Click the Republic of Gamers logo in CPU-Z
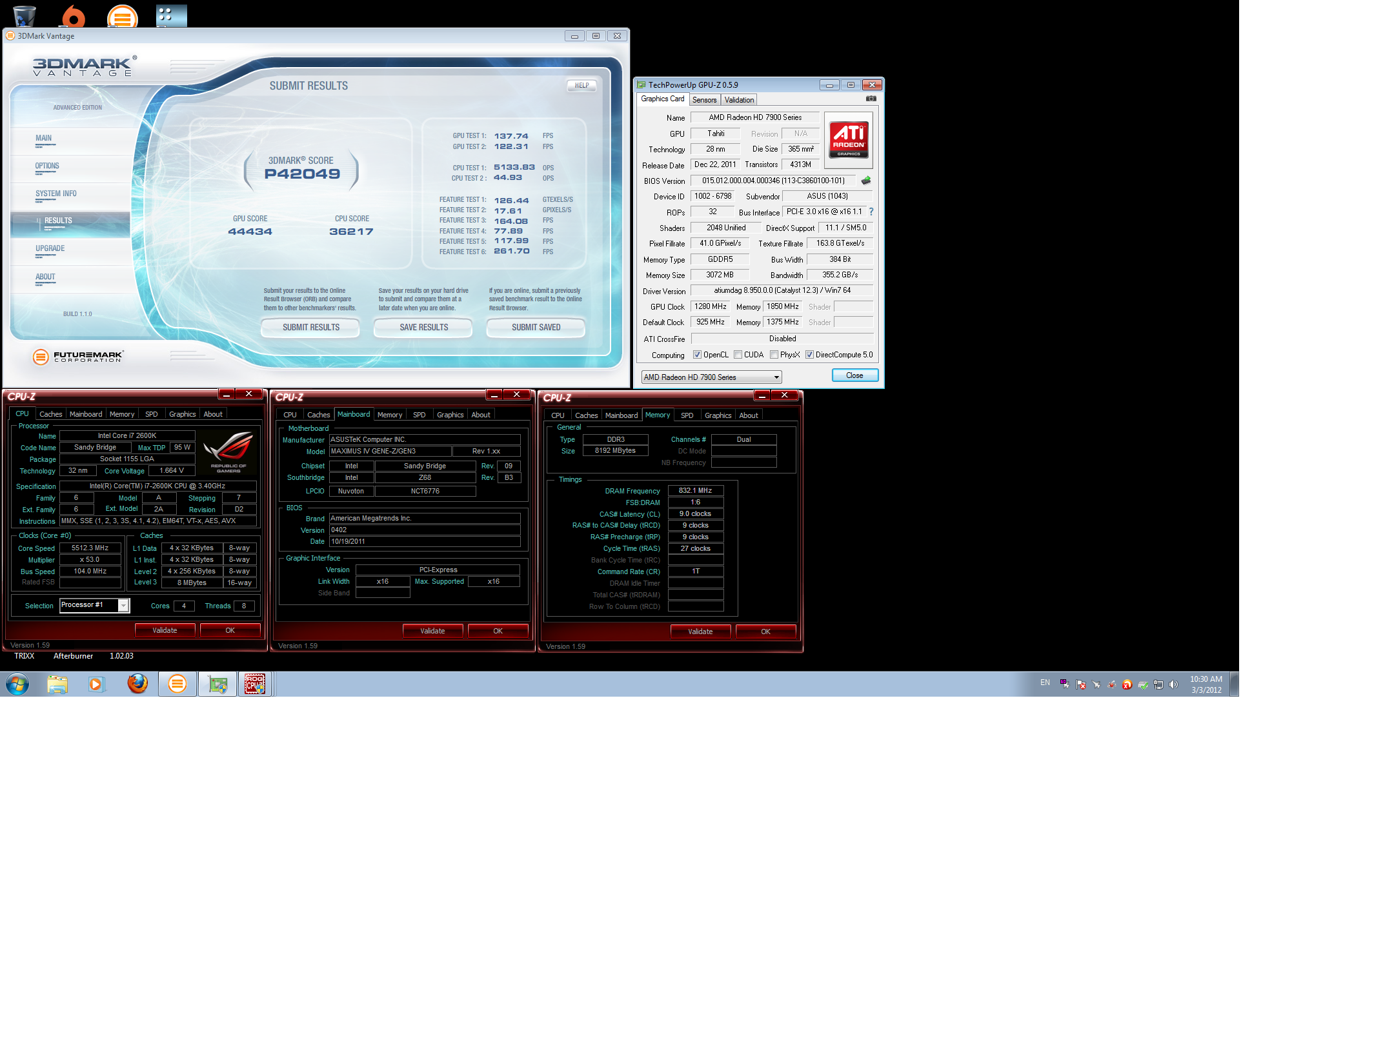This screenshot has height=1045, width=1394. click(x=228, y=453)
